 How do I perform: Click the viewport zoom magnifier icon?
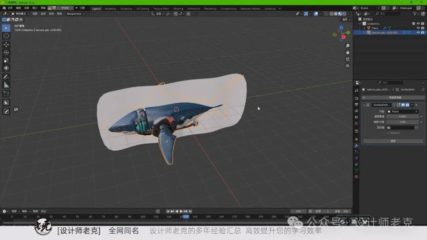point(348,46)
